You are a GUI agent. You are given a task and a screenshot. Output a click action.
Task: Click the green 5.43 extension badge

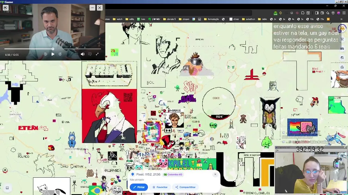275,13
